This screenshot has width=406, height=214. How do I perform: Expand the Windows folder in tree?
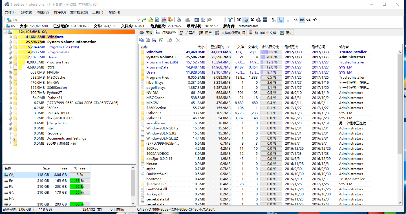(10, 37)
